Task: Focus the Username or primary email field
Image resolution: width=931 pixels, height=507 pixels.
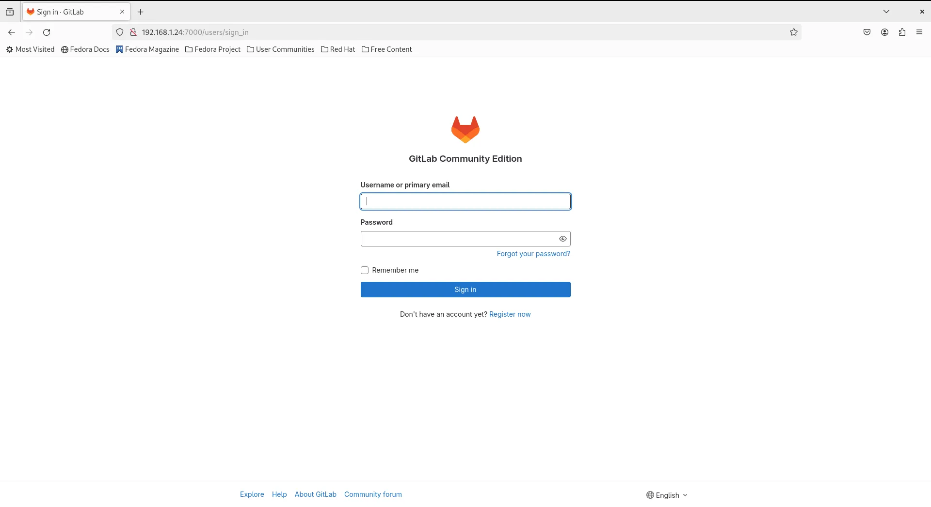Action: (465, 201)
